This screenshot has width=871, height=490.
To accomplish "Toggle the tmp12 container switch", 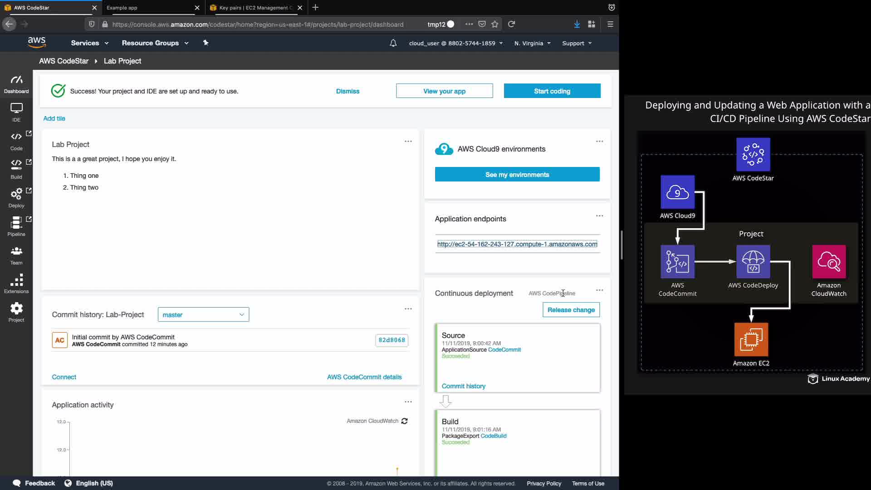I will [x=450, y=24].
